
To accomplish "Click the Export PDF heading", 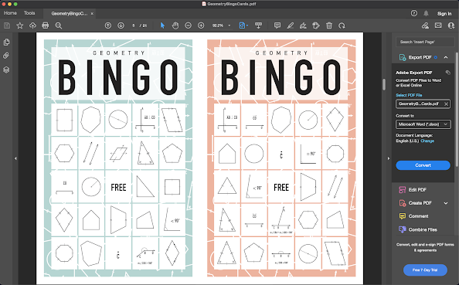I will point(420,57).
